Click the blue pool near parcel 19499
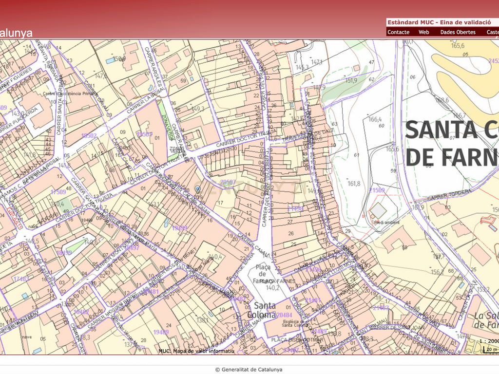The height and width of the screenshot is (374, 499). click(166, 223)
